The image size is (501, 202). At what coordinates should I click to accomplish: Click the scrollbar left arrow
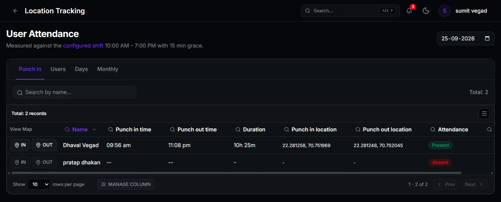pyautogui.click(x=9, y=173)
